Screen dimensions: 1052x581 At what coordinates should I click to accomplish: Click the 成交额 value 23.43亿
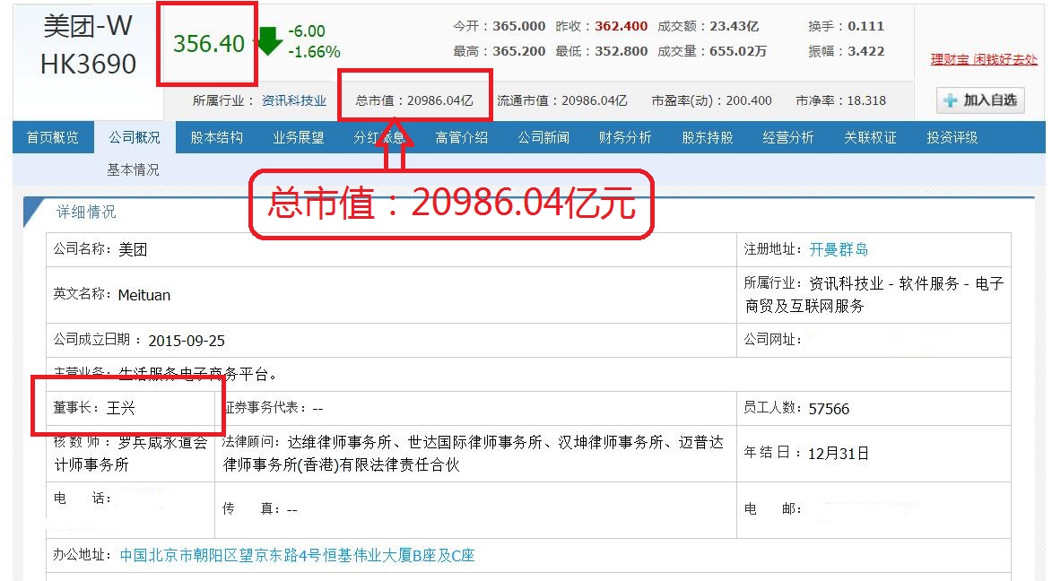pyautogui.click(x=734, y=26)
